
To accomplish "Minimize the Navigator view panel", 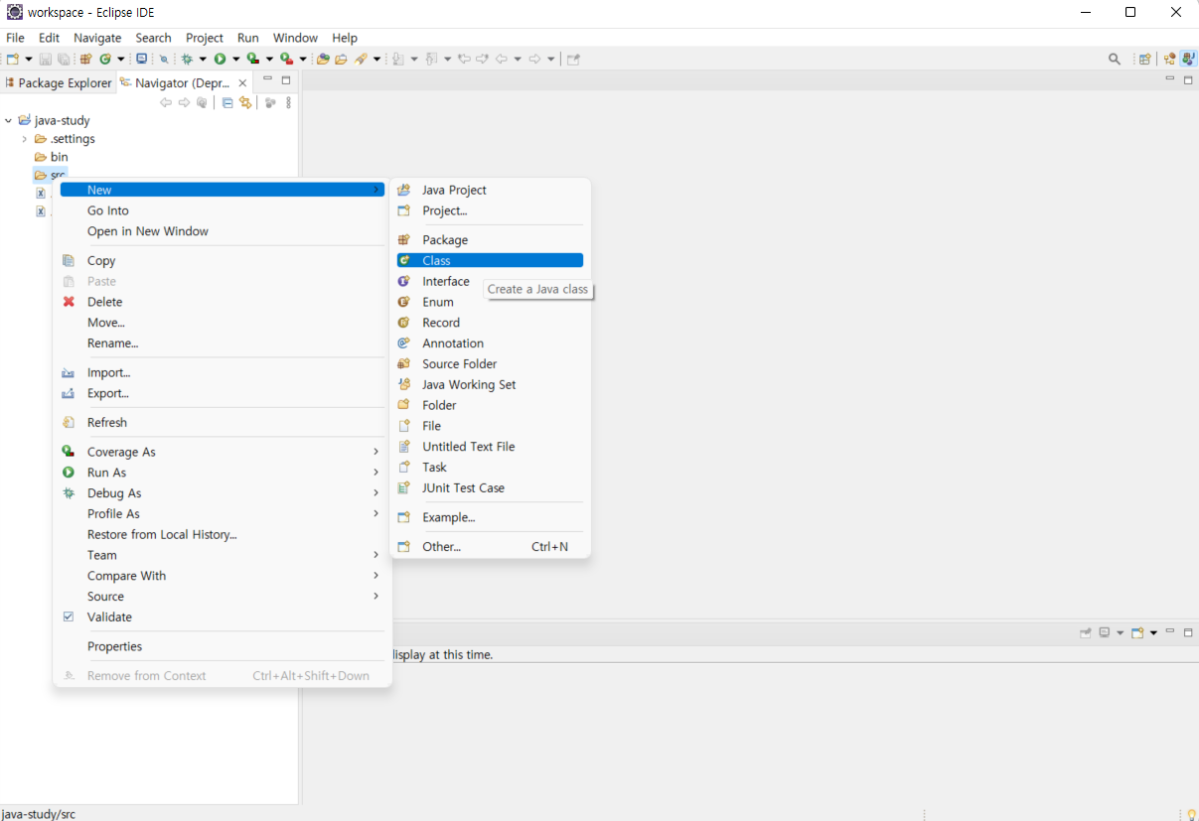I will coord(267,78).
